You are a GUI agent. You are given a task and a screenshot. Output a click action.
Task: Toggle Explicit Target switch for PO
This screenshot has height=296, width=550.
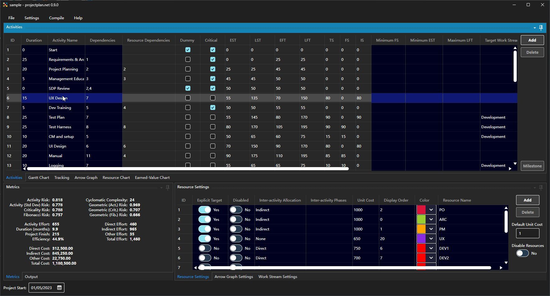(205, 210)
